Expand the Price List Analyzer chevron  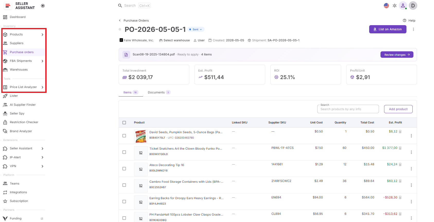(x=42, y=87)
